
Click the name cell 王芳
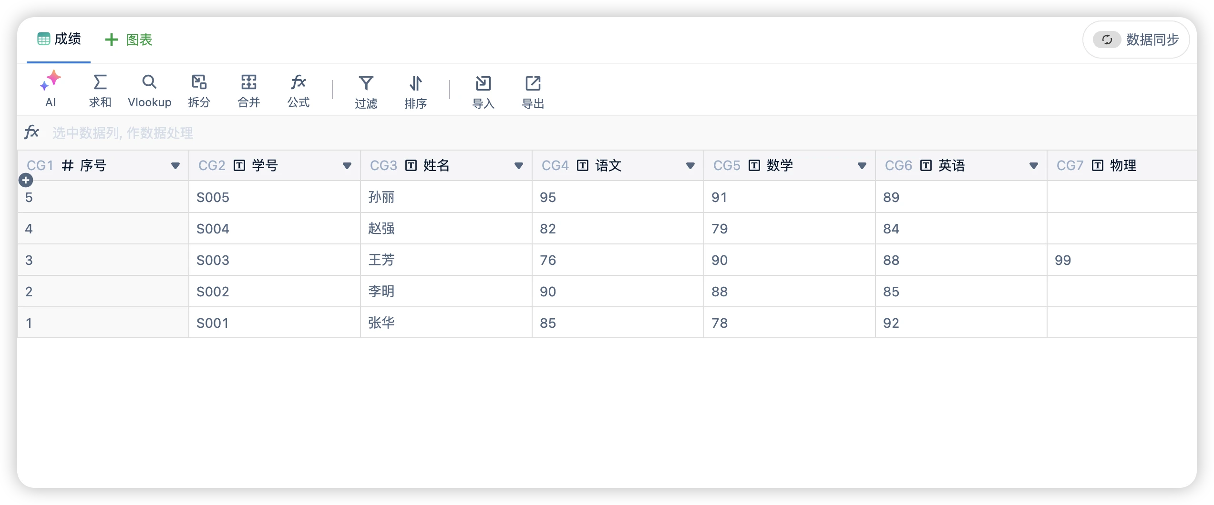click(446, 260)
